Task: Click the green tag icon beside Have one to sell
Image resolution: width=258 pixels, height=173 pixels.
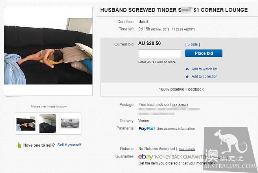Action: (x=19, y=145)
